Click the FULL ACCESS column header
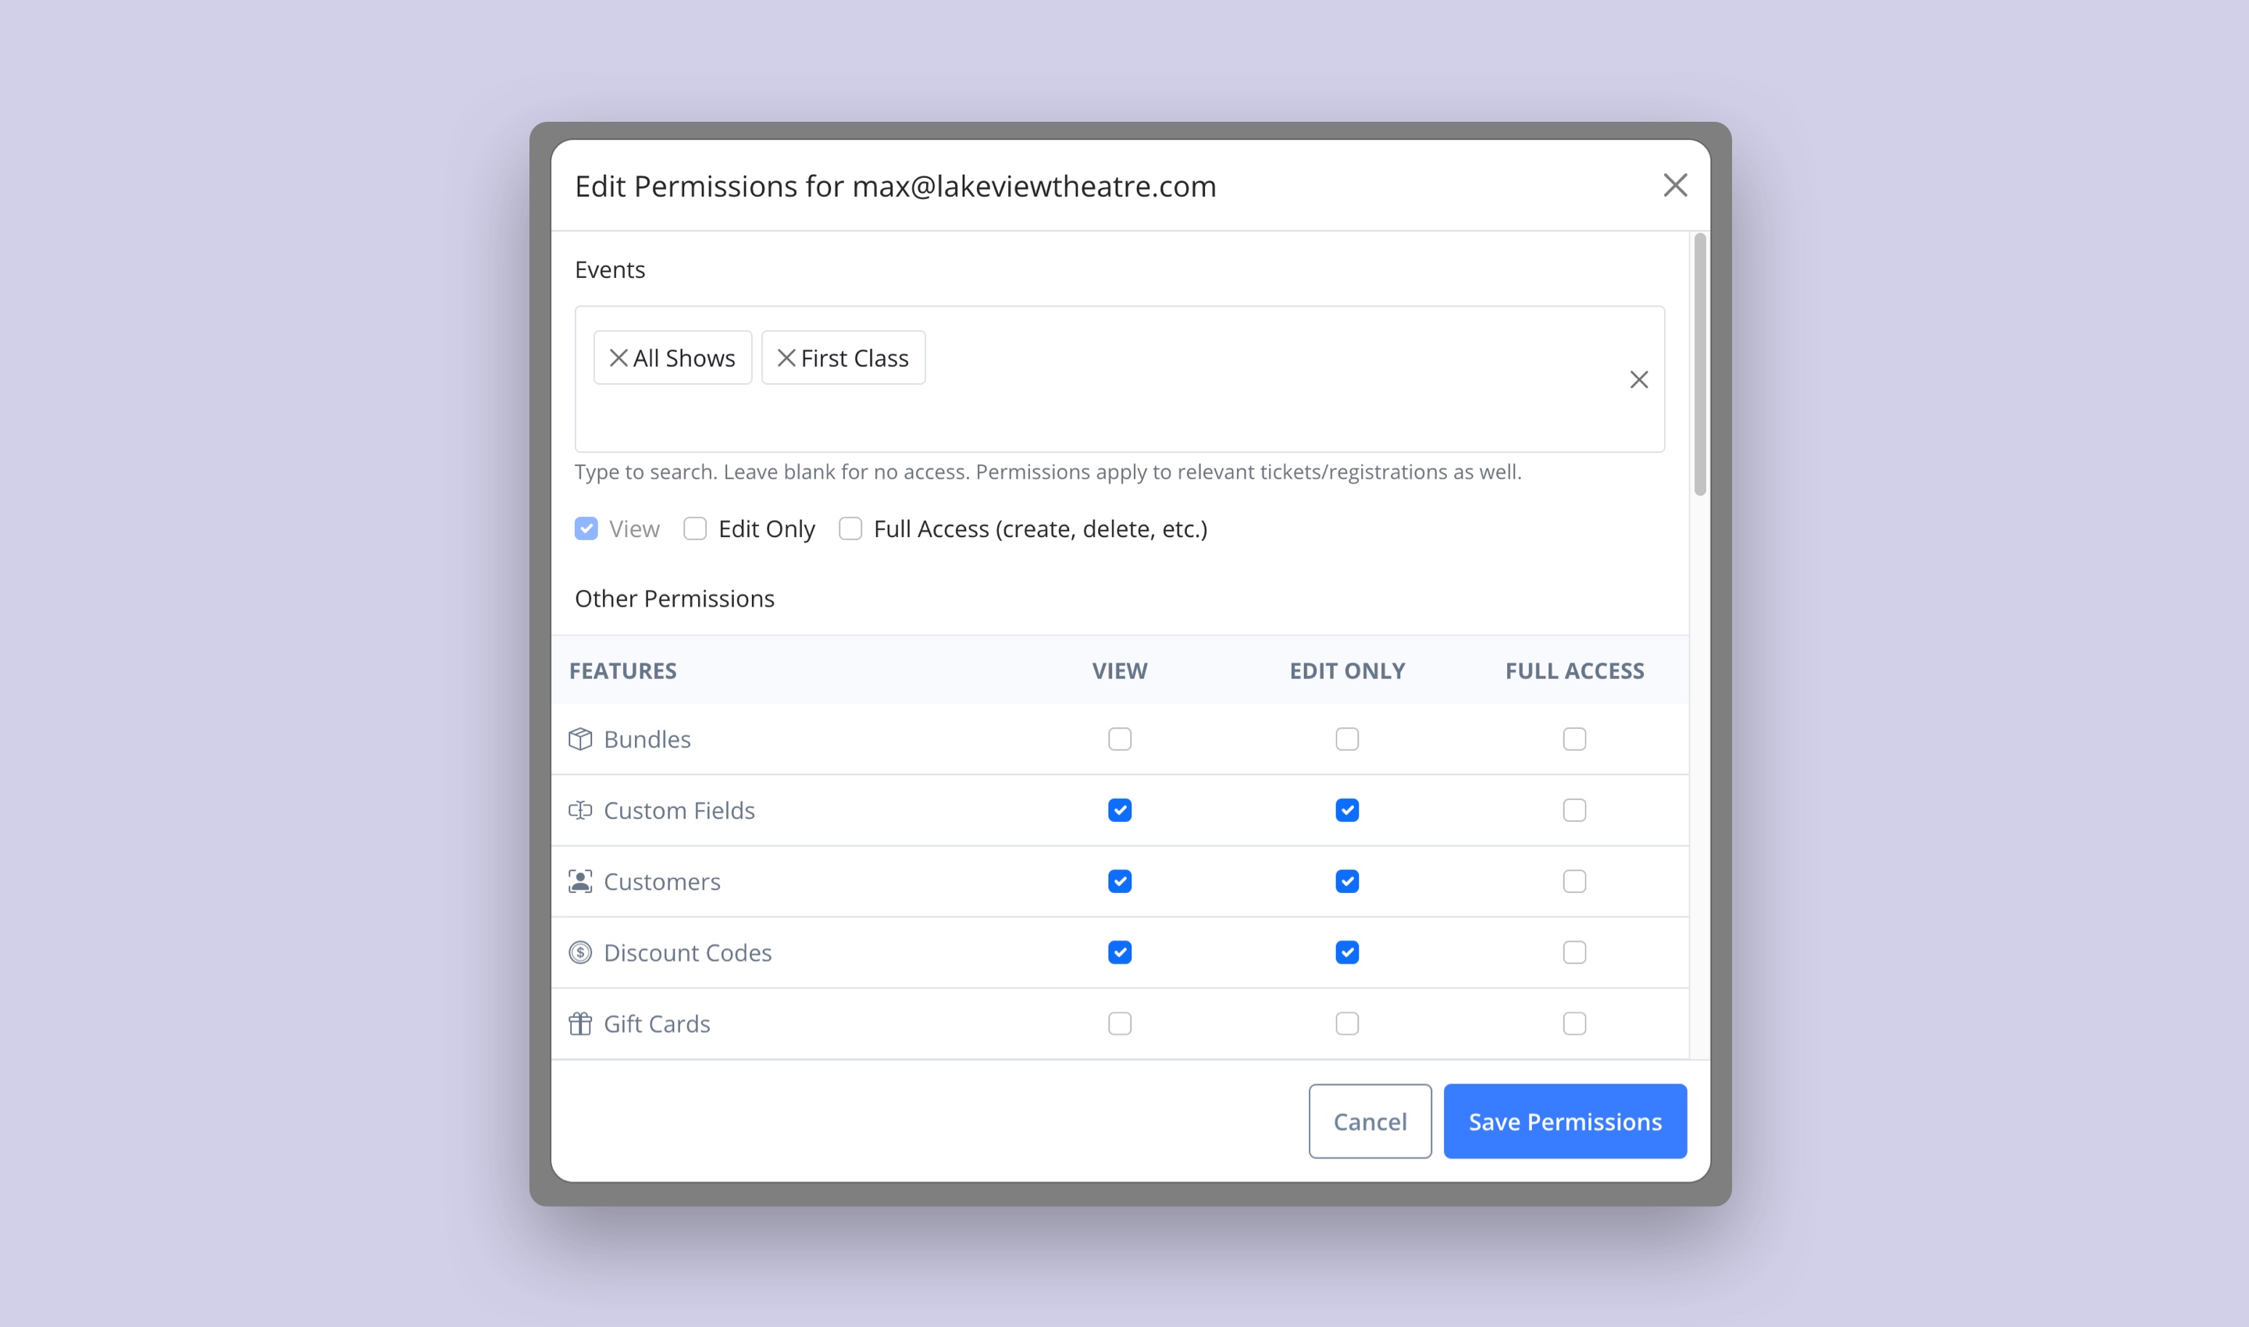The height and width of the screenshot is (1327, 2249). [x=1574, y=671]
